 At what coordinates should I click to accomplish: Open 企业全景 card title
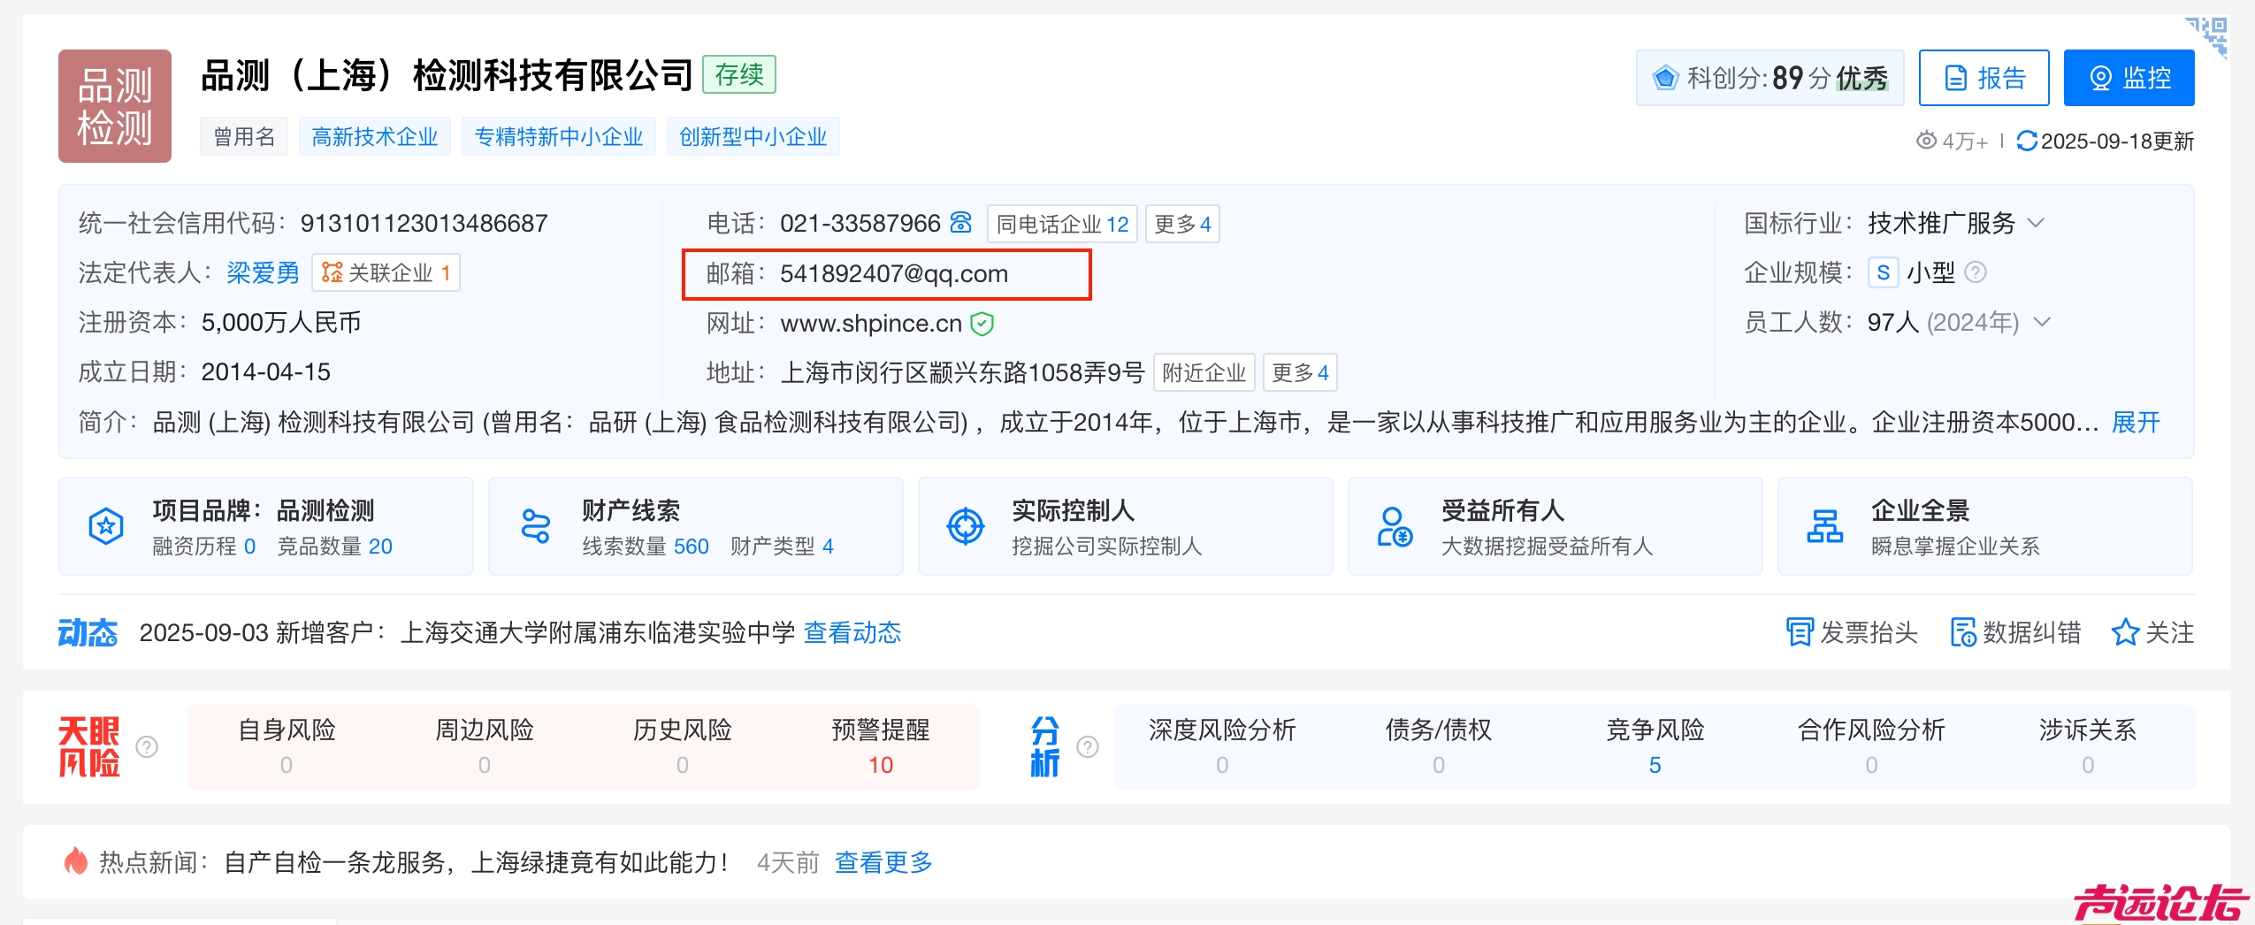point(1921,510)
